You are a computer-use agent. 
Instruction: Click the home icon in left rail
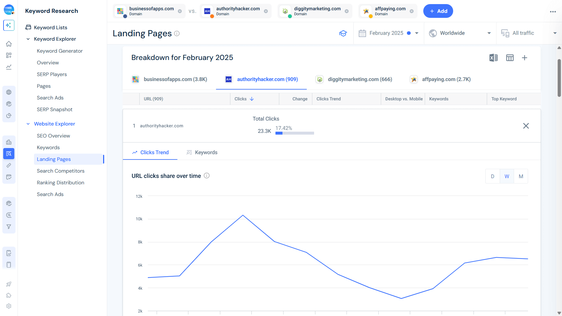tap(9, 44)
